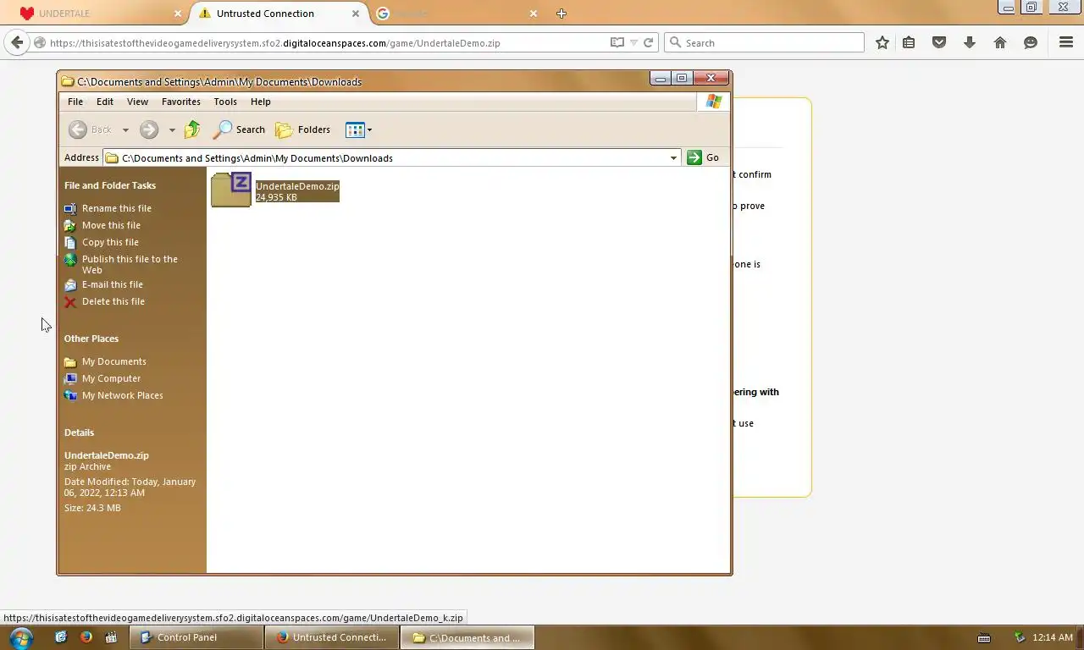Click Copy this file

point(110,242)
